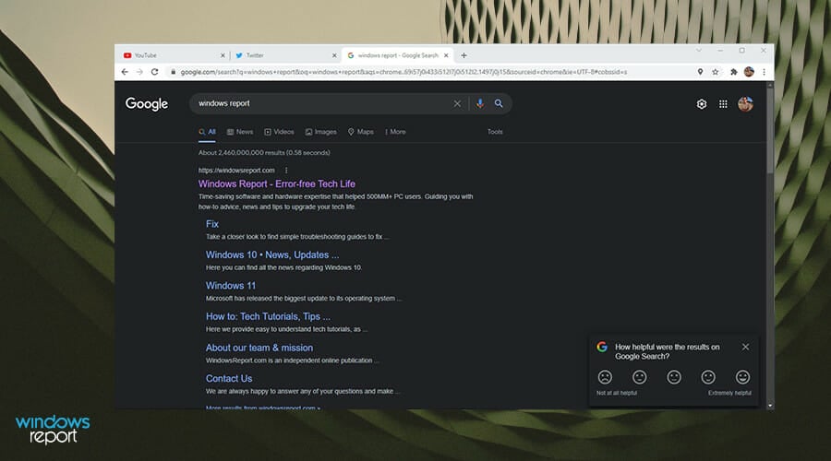Open the Chrome profile avatar in toolbar
This screenshot has height=461, width=831.
[749, 72]
